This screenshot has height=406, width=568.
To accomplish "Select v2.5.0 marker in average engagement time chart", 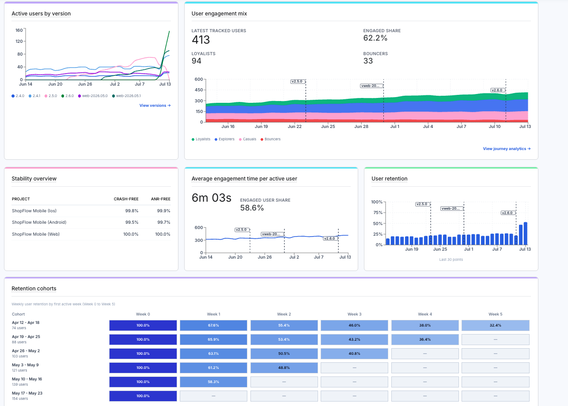I will [x=242, y=229].
